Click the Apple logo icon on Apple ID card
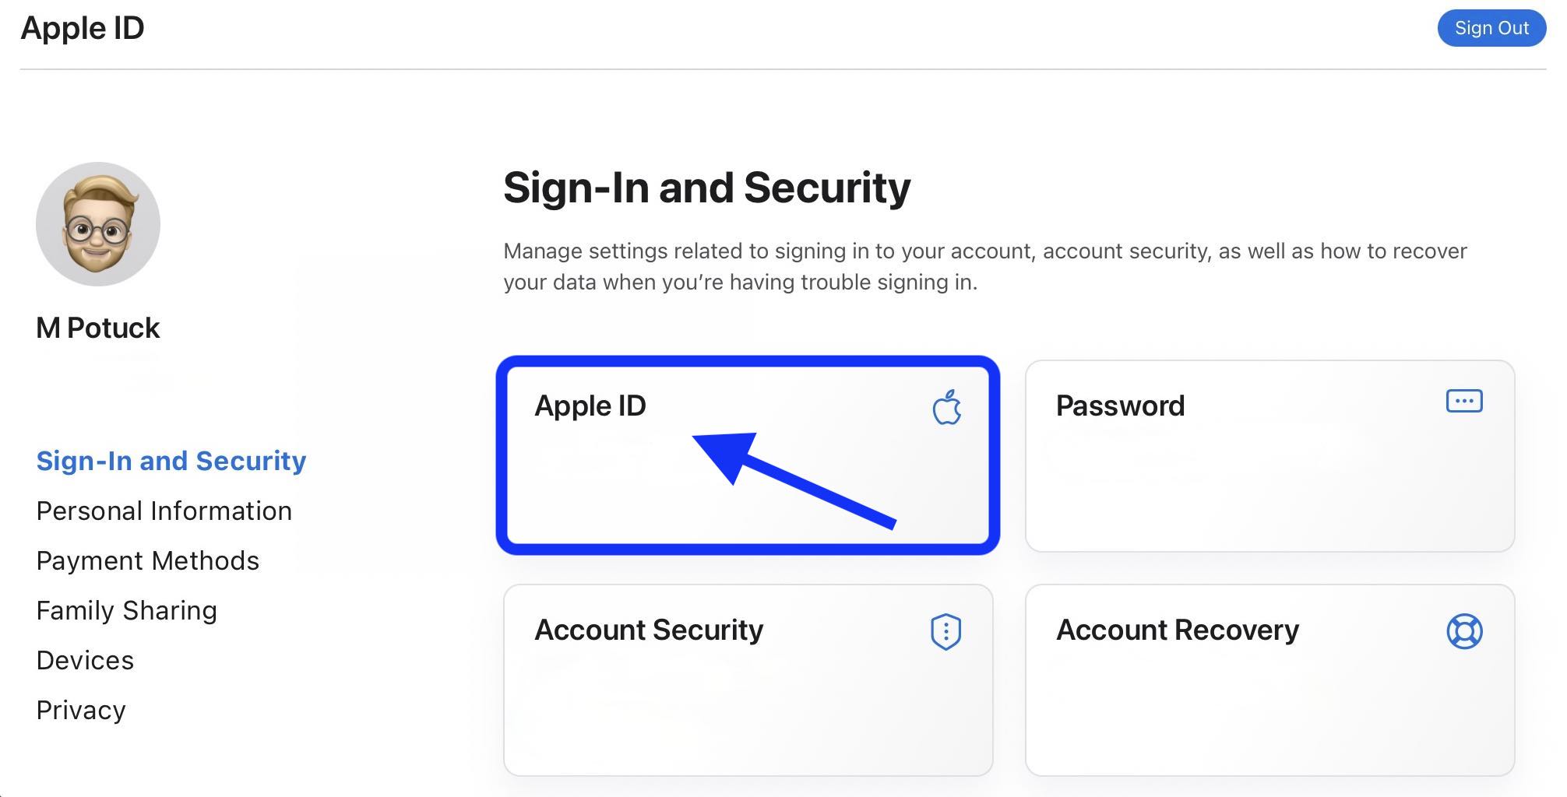Image resolution: width=1567 pixels, height=797 pixels. point(947,408)
